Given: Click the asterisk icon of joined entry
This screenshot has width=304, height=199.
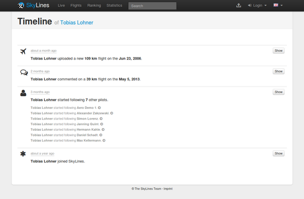Looking at the screenshot, I should pos(23,154).
